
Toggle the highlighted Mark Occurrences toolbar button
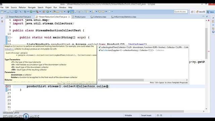pyautogui.click(x=72, y=12)
